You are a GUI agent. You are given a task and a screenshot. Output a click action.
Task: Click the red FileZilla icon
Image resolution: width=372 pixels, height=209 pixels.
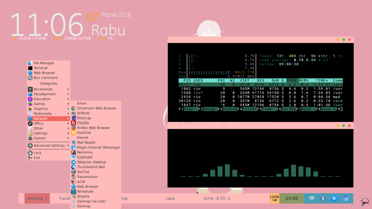74,123
